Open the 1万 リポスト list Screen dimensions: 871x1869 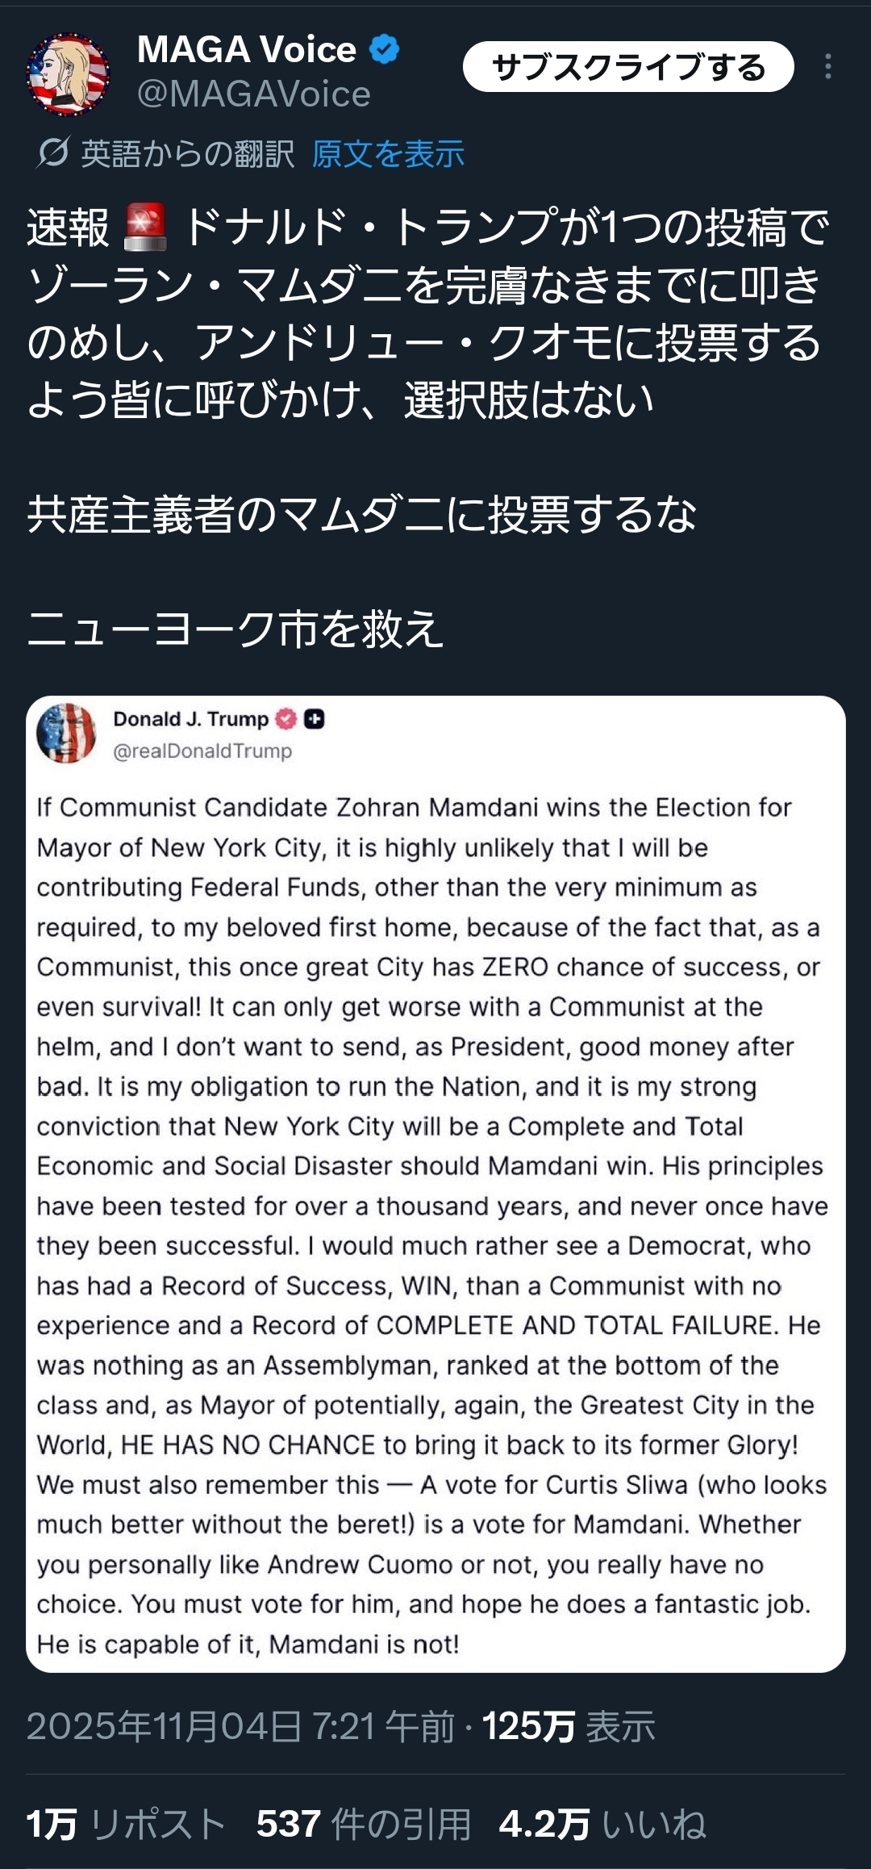[126, 1824]
